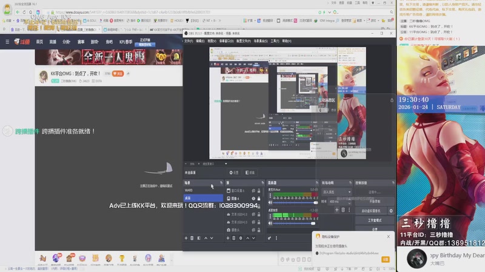Open OBS Help menu
The width and height of the screenshot is (485, 272).
286,41
